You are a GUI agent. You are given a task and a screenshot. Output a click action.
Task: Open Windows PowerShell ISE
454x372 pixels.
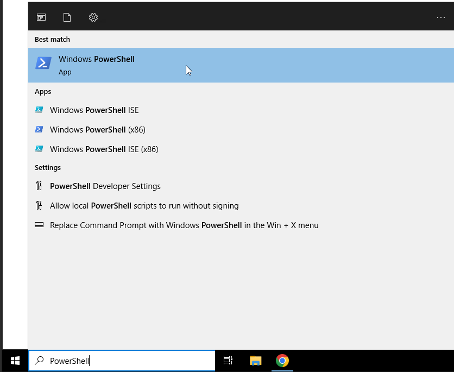click(x=94, y=110)
